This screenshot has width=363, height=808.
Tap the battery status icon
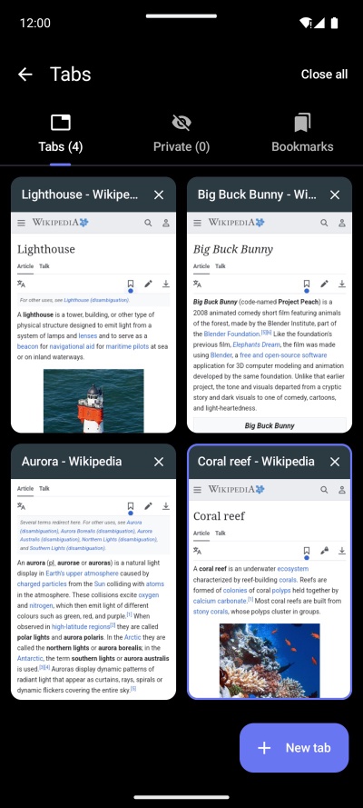334,24
